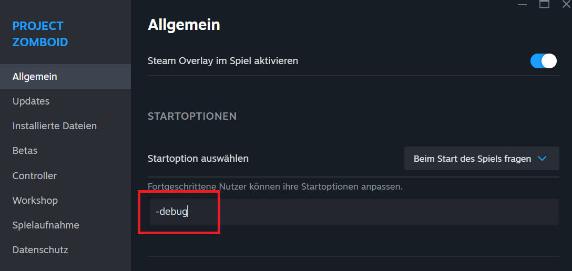Open the 'Beim Start des Spiels fragen' dropdown

click(x=481, y=159)
